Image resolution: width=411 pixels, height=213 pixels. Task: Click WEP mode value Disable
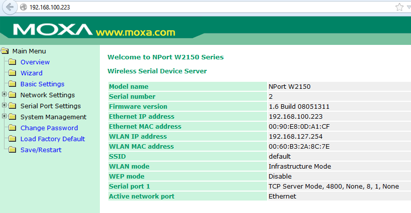[x=280, y=177]
